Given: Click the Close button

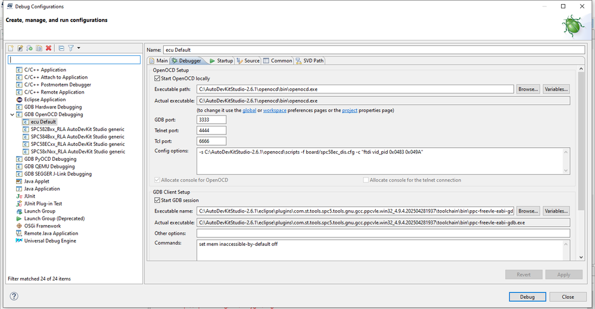Looking at the screenshot, I should tap(568, 297).
